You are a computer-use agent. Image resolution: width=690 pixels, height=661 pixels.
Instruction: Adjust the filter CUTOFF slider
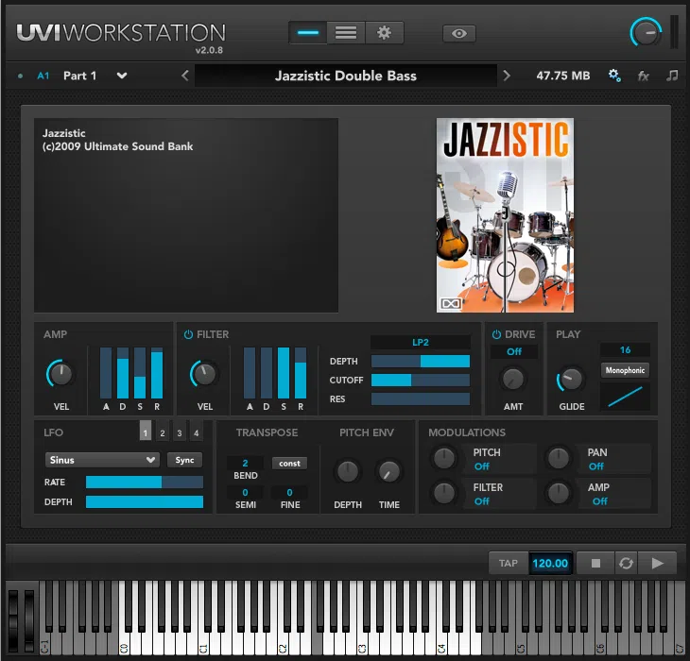point(421,381)
